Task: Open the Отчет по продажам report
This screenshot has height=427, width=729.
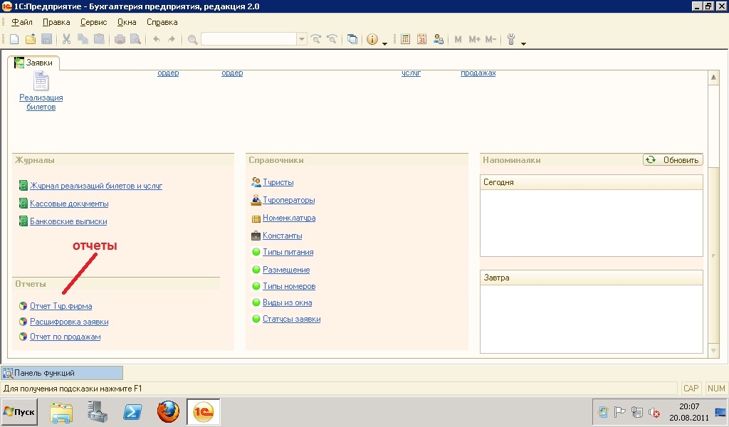Action: [65, 337]
